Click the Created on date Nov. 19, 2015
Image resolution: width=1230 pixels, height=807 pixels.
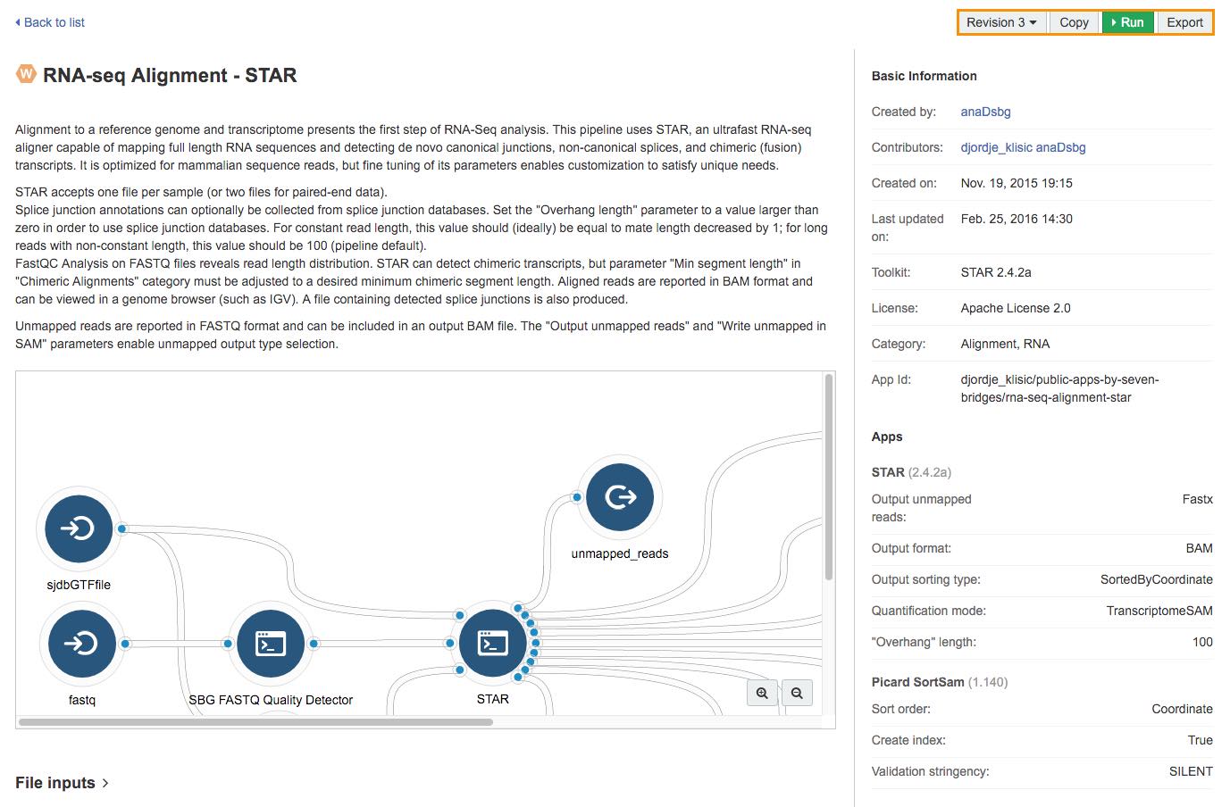[x=1017, y=183]
